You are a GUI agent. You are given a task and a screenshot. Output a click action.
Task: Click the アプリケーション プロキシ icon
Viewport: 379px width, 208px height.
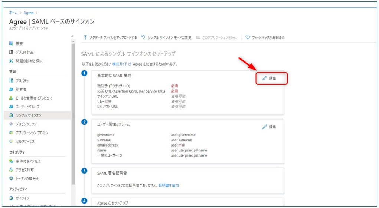point(11,133)
